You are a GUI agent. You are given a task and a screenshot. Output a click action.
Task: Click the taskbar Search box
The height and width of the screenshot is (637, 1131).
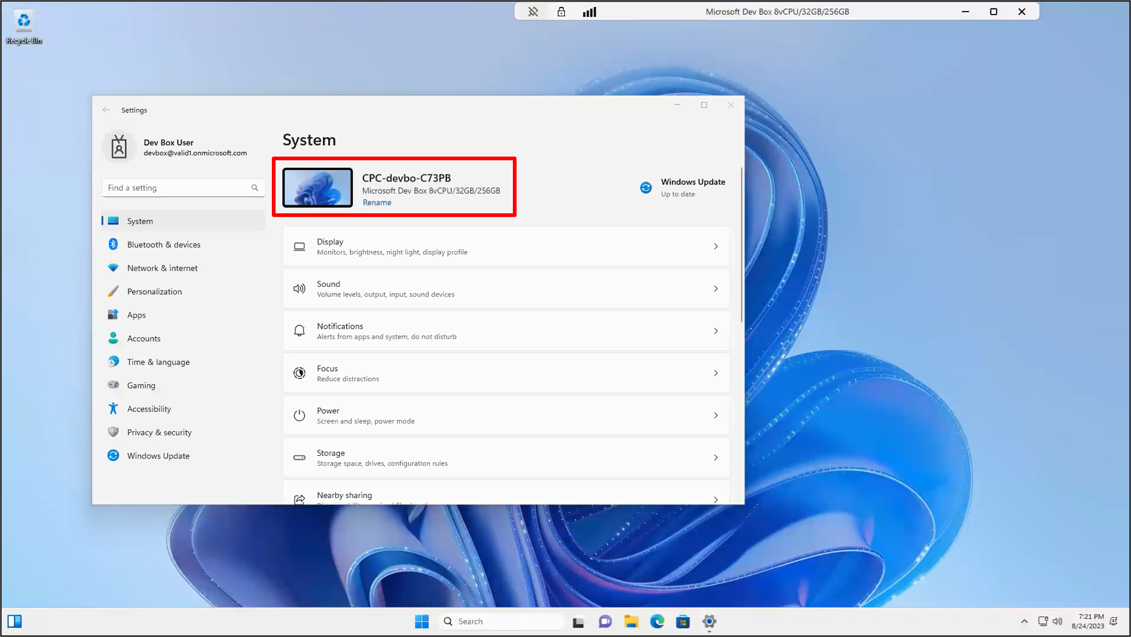point(501,621)
